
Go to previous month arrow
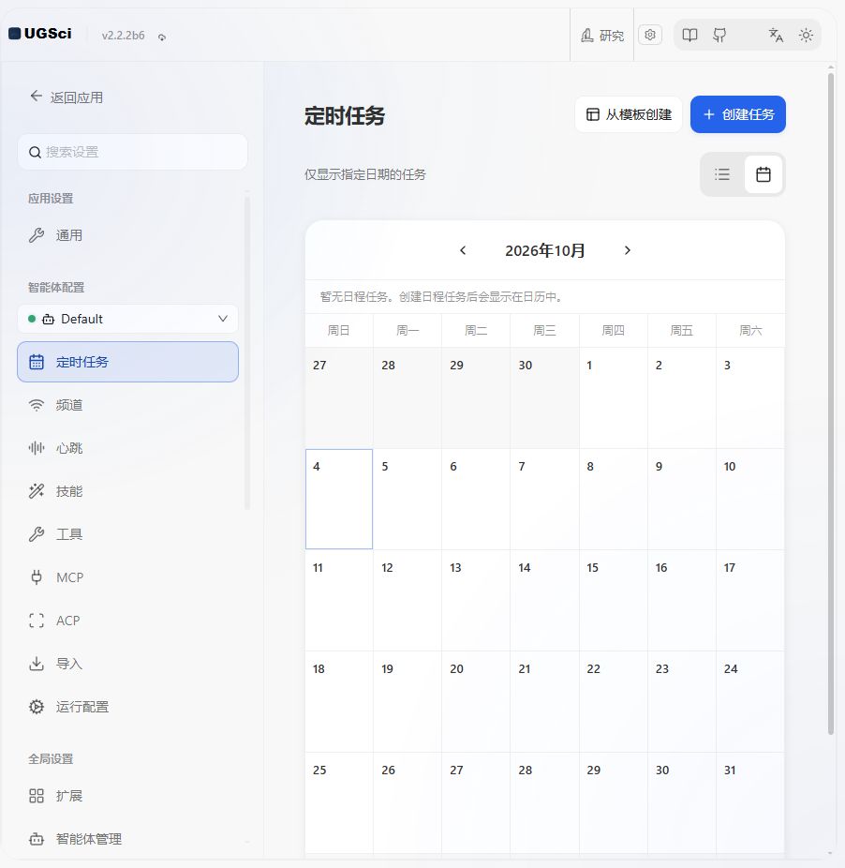tap(463, 250)
